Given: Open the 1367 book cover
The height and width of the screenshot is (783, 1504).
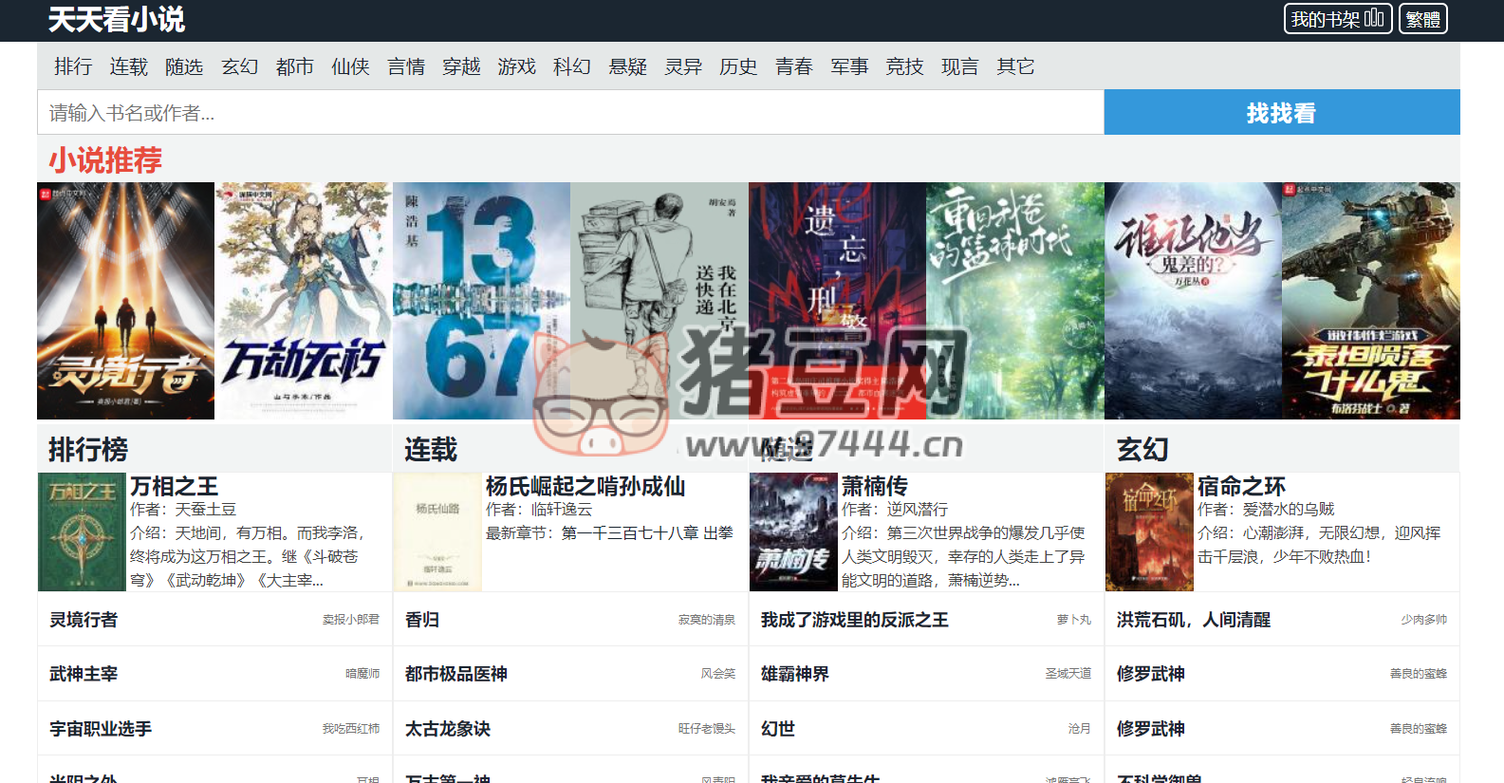Looking at the screenshot, I should tap(481, 301).
